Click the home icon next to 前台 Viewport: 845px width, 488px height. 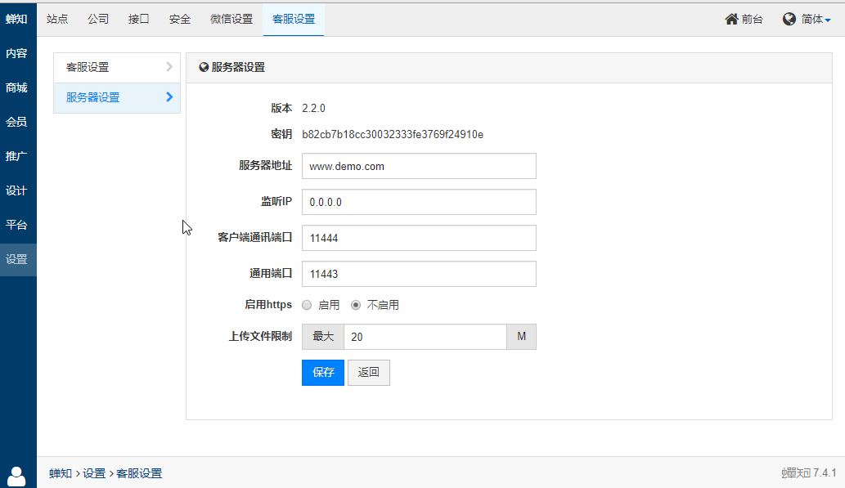[731, 20]
